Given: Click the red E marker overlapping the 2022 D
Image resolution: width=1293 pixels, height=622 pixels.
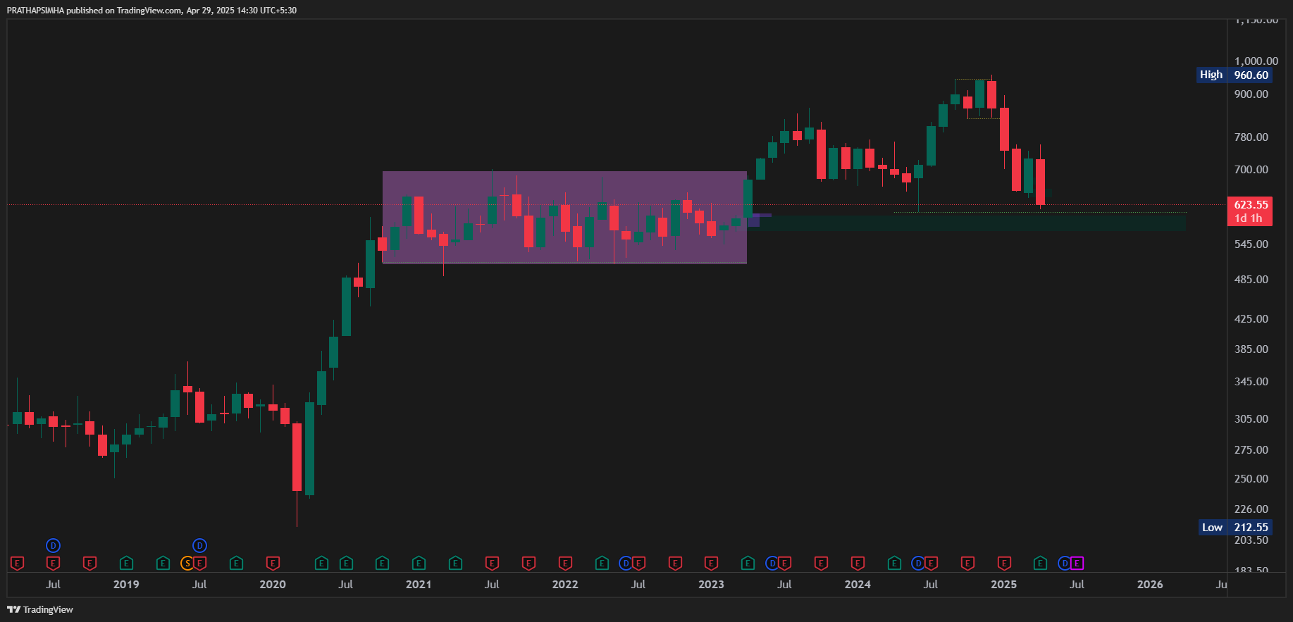Looking at the screenshot, I should click(x=638, y=563).
